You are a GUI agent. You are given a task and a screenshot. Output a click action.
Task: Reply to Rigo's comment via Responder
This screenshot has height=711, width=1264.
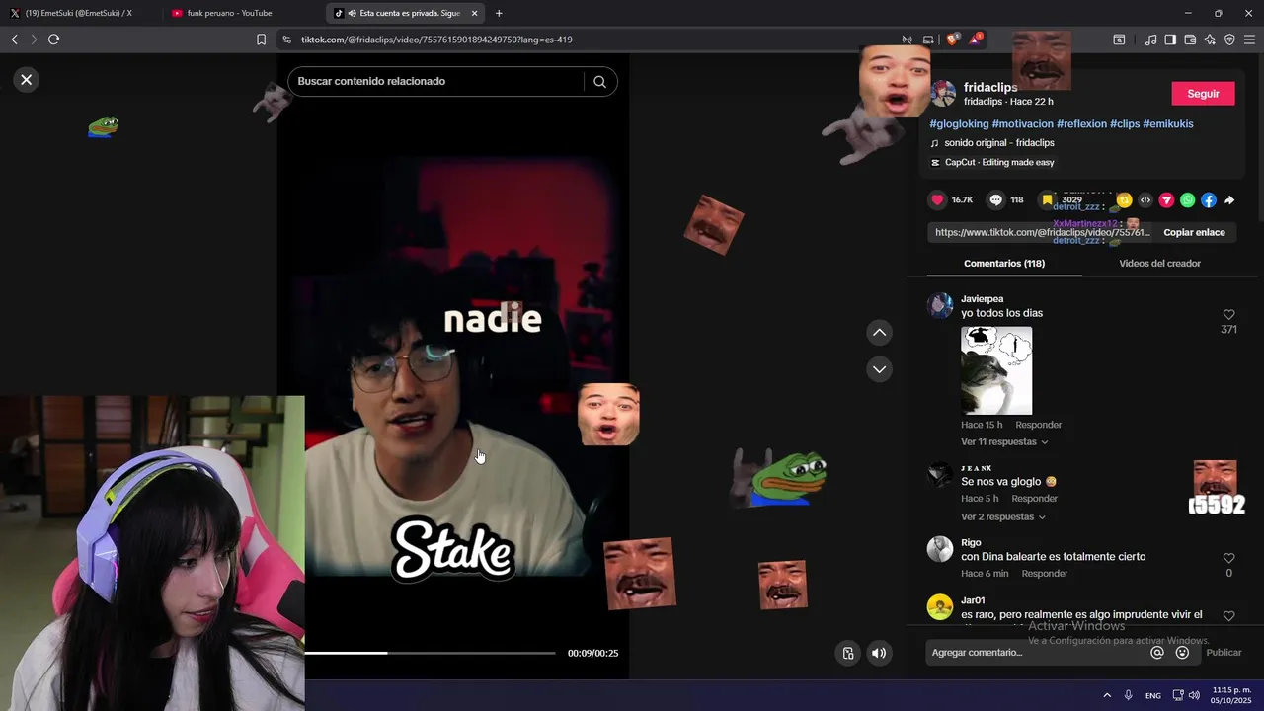(x=1045, y=574)
